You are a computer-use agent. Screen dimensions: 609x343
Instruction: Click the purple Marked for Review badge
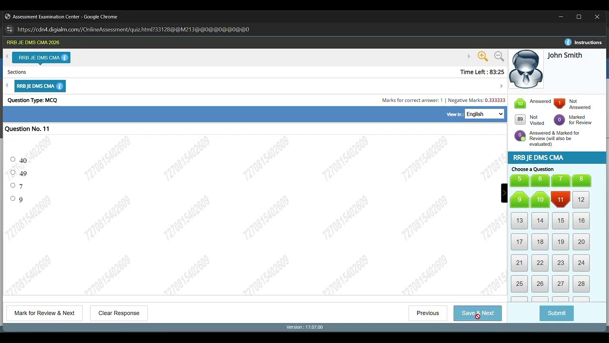[560, 120]
